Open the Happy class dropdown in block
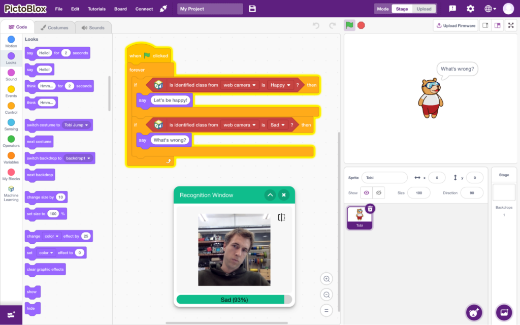This screenshot has width=520, height=325. 281,85
